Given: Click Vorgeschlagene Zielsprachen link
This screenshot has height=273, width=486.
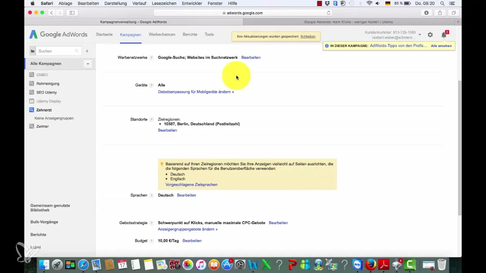Looking at the screenshot, I should coord(191,185).
